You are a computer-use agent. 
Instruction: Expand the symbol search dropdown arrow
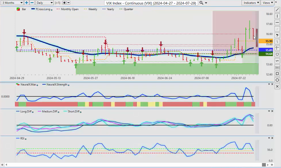(206, 3)
